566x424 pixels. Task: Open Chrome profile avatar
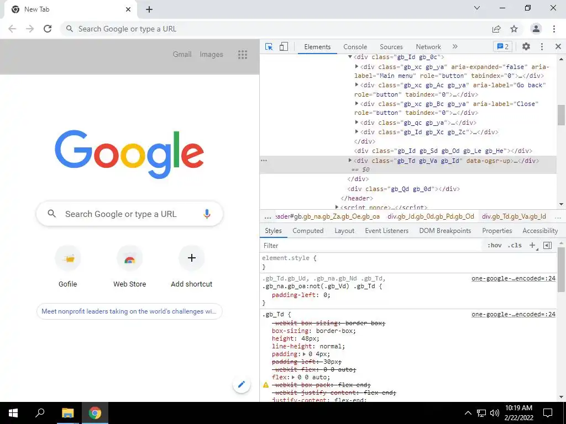pyautogui.click(x=536, y=29)
